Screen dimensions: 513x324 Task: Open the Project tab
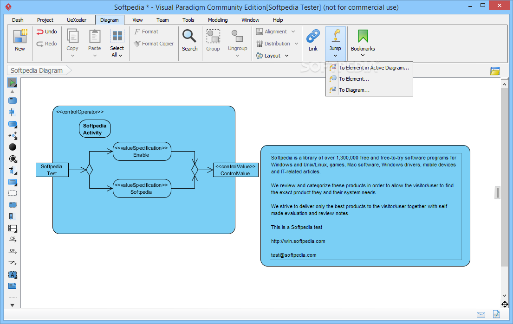coord(45,20)
